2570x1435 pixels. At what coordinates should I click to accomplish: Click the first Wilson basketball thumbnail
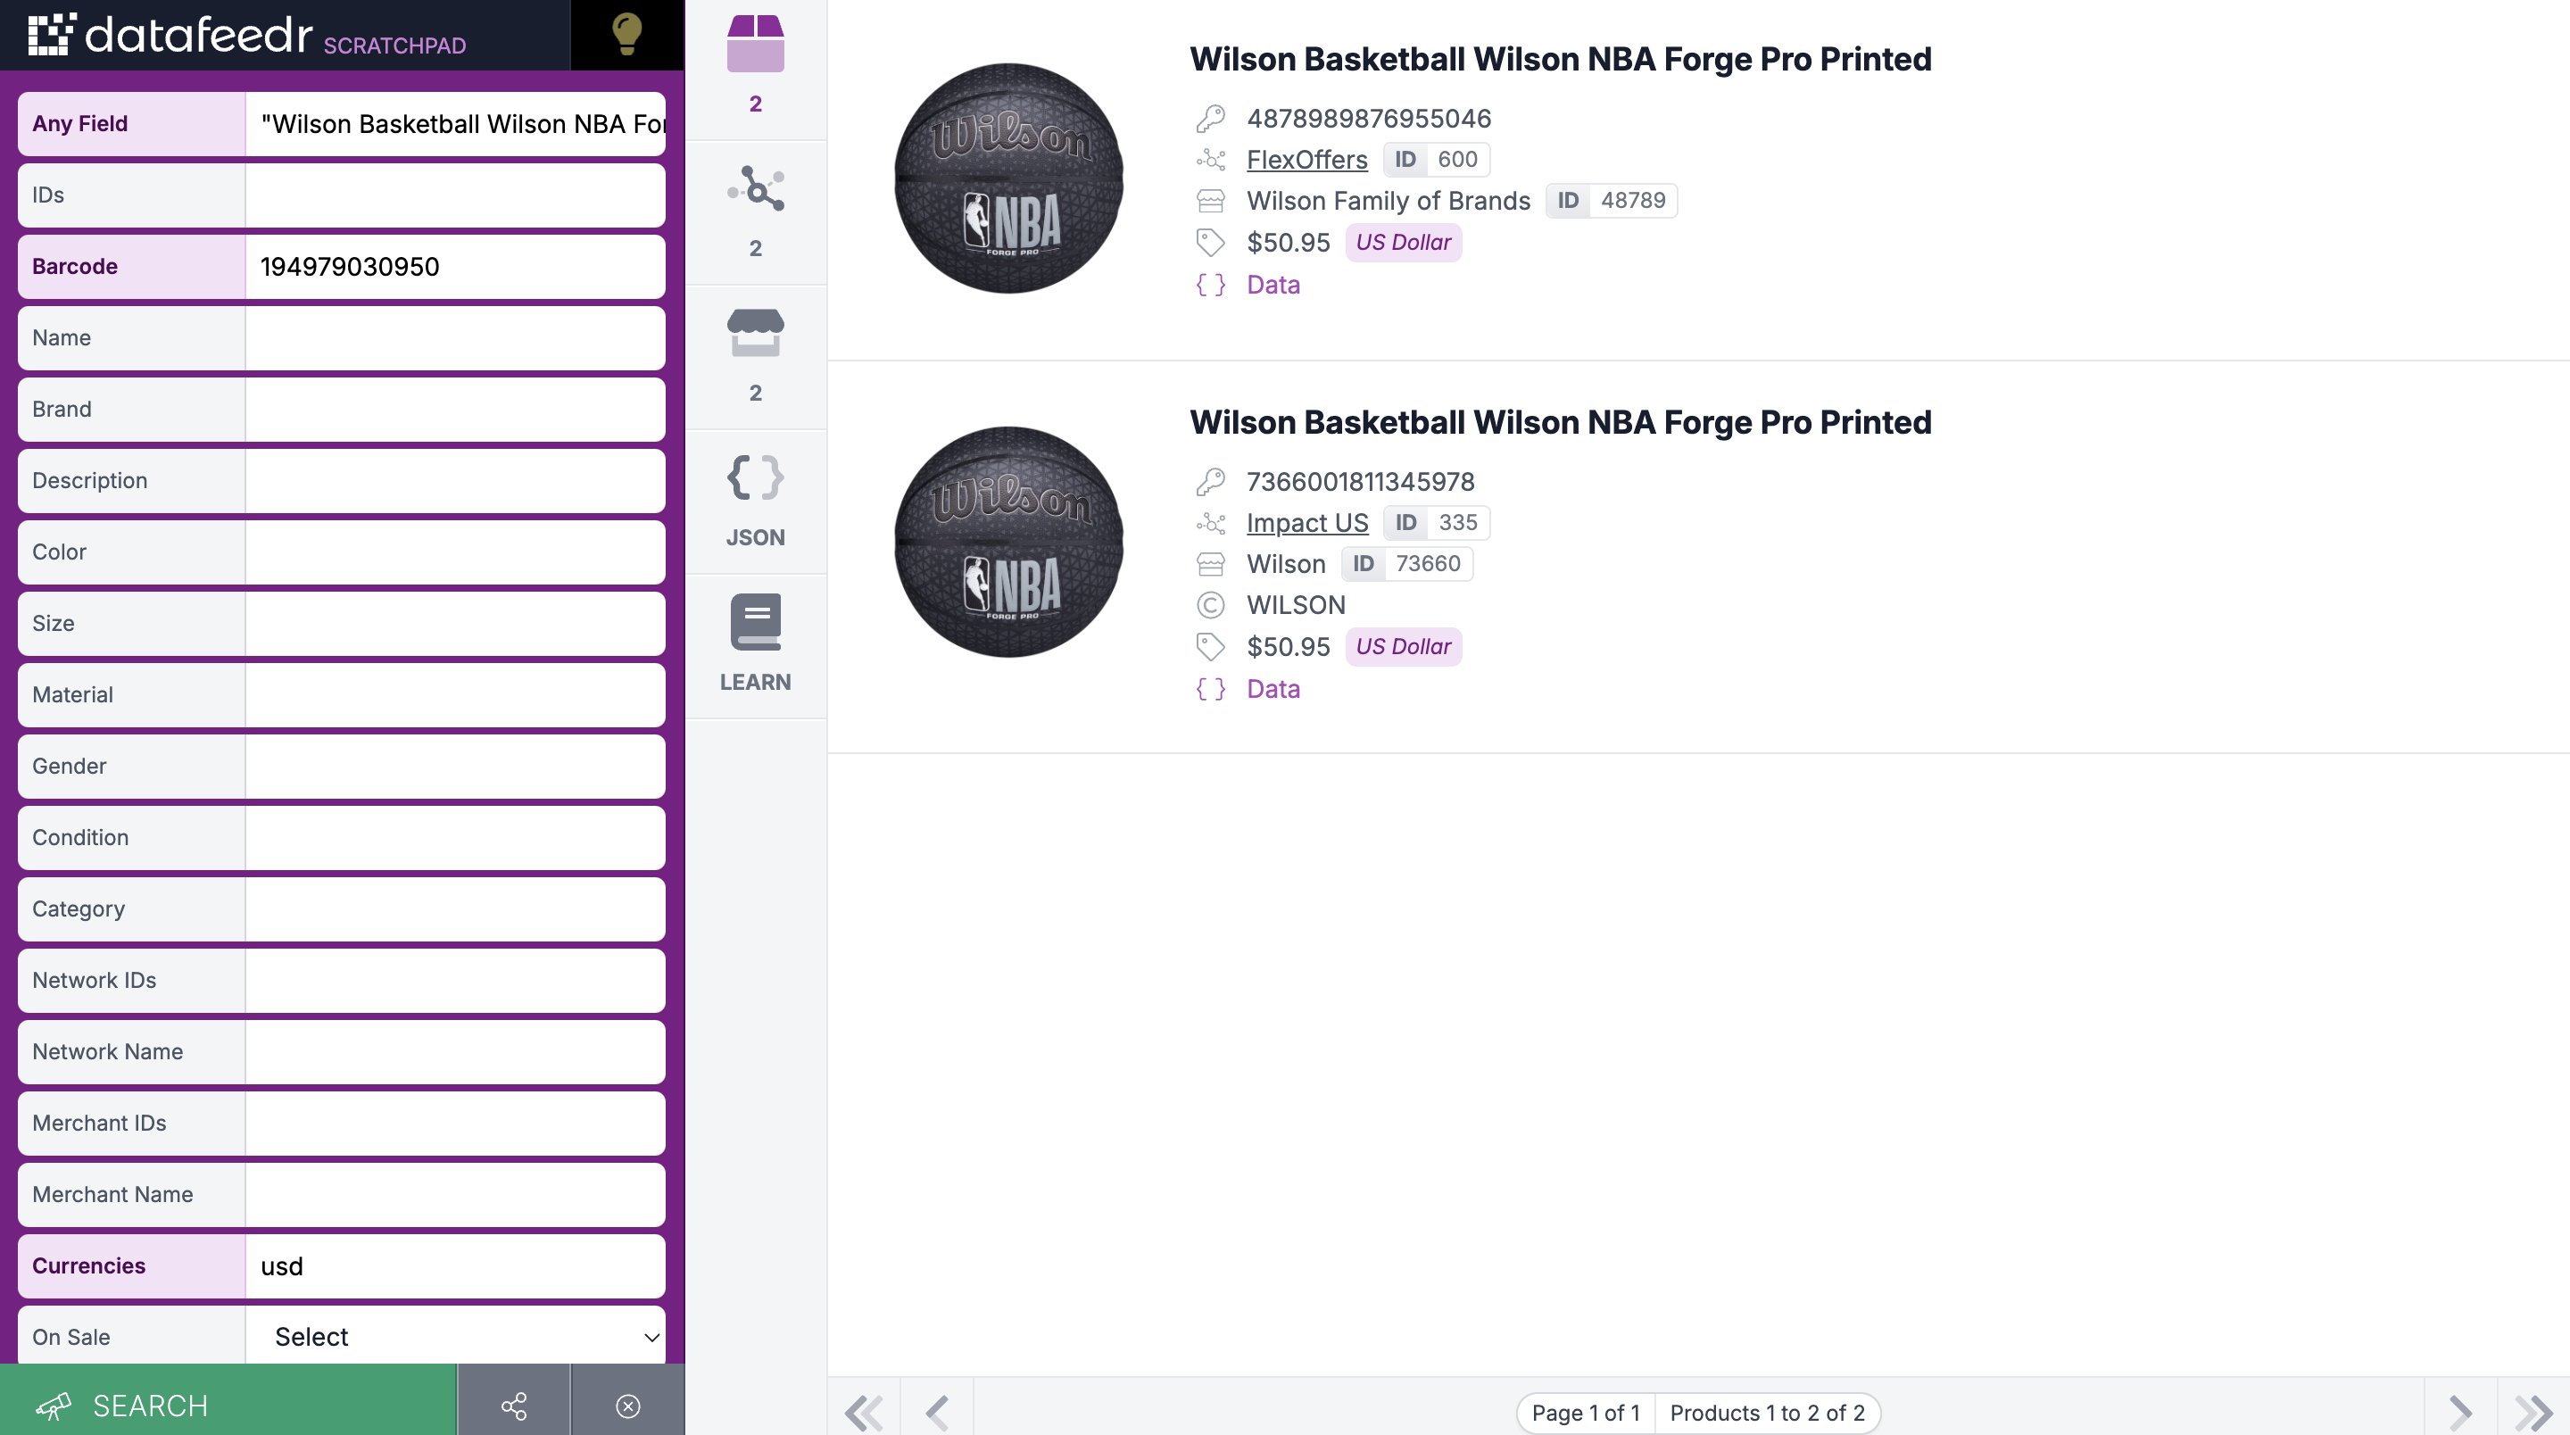tap(1008, 178)
